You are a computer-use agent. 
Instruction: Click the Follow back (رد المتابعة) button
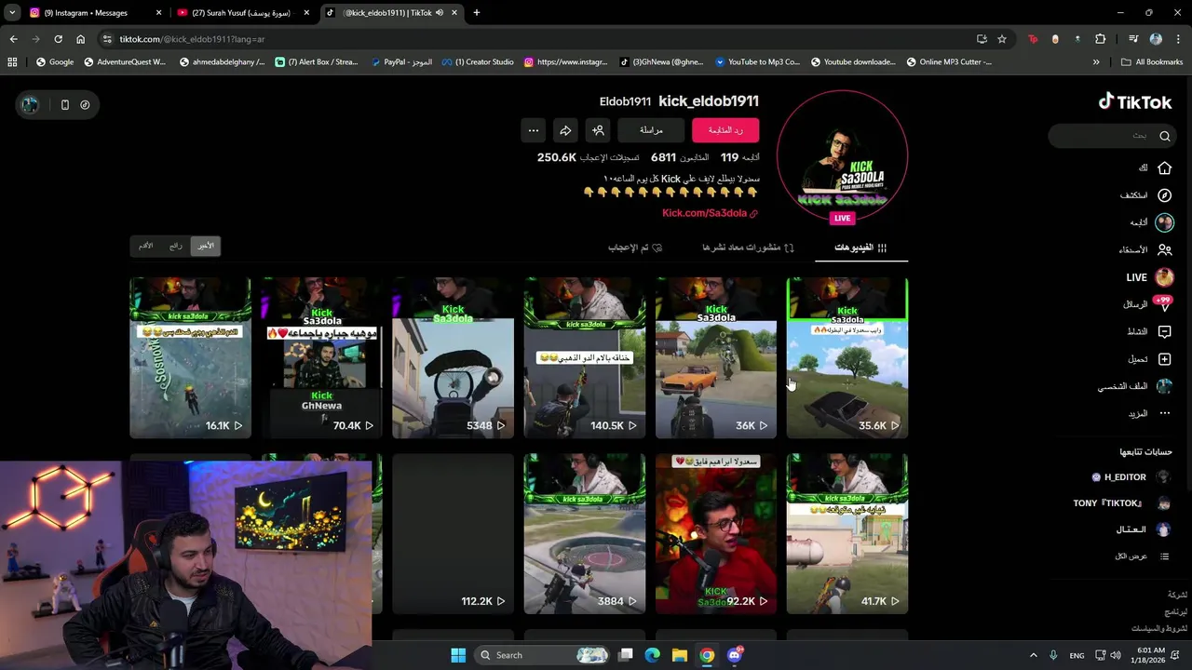[x=725, y=130]
